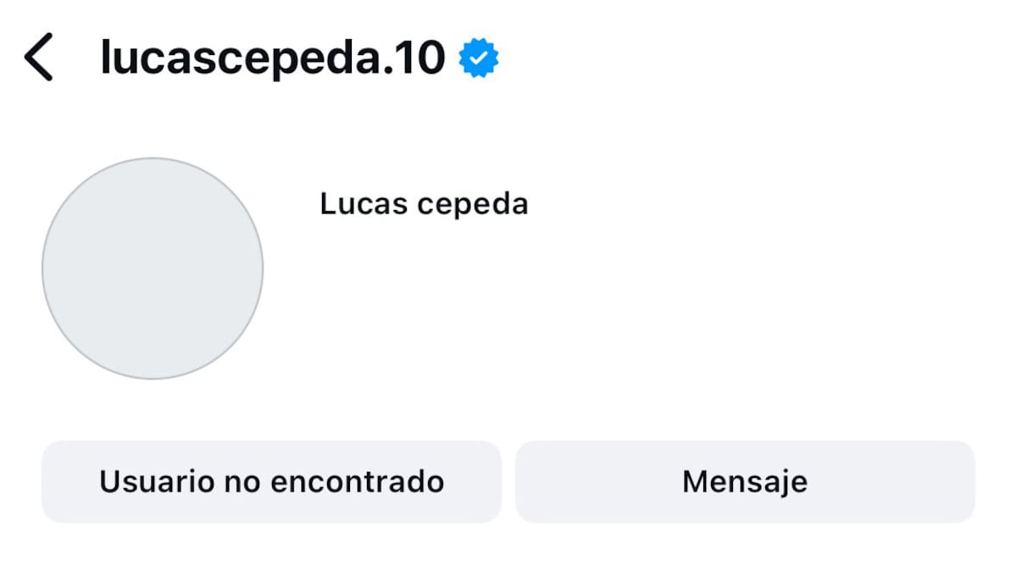Select the blue verification badge next to username
Screen dimensions: 1017x582
pyautogui.click(x=477, y=56)
